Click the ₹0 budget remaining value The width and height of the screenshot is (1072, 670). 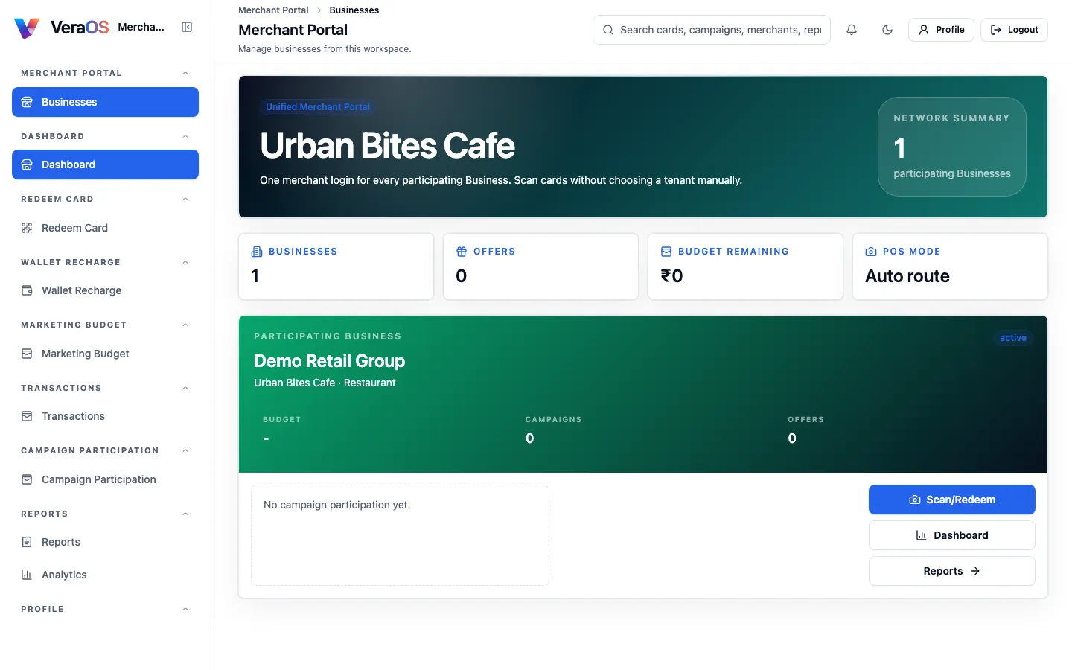[x=671, y=276]
